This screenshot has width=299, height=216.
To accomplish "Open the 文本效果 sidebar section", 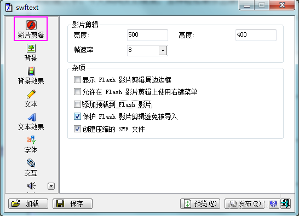I will (31, 121).
